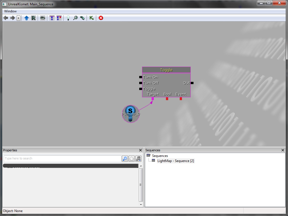Click the Toggle input connector
This screenshot has width=288, height=216.
click(141, 89)
